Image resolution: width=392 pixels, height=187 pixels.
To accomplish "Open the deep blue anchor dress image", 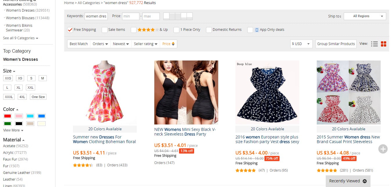I will [x=267, y=92].
